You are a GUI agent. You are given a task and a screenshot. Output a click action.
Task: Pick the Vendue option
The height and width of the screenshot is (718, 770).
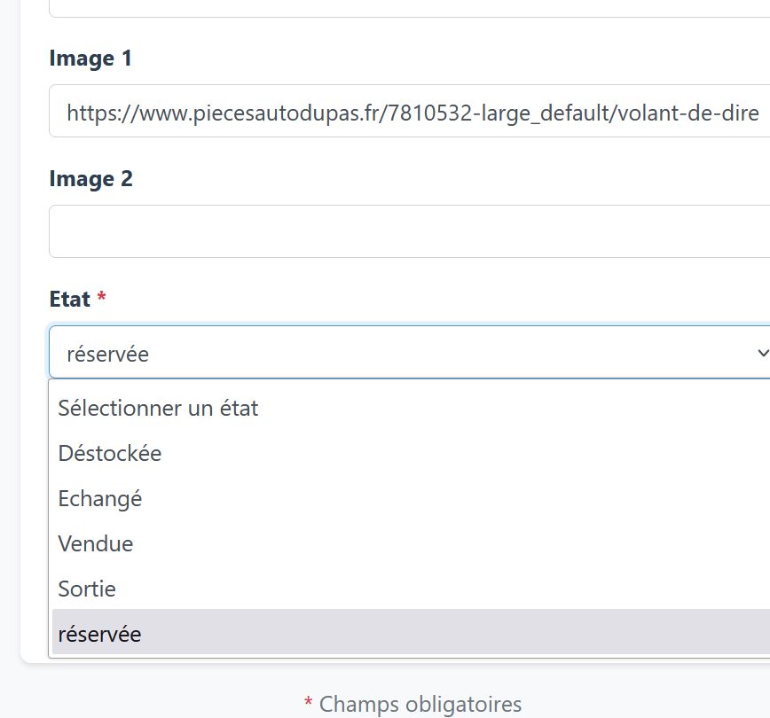click(411, 543)
